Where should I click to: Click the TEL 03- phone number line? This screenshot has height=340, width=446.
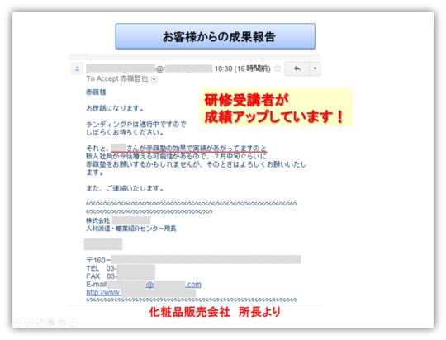click(121, 268)
